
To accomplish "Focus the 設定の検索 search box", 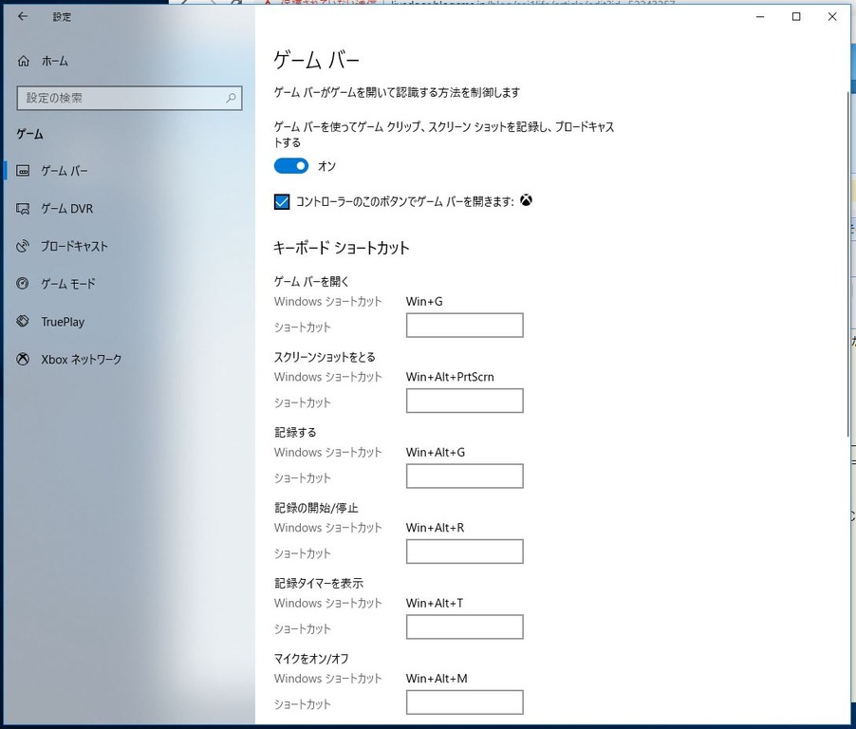I will coord(129,99).
